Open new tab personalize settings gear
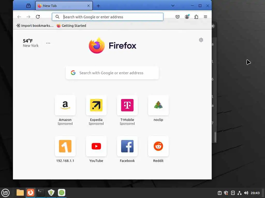The image size is (265, 198). point(201,40)
